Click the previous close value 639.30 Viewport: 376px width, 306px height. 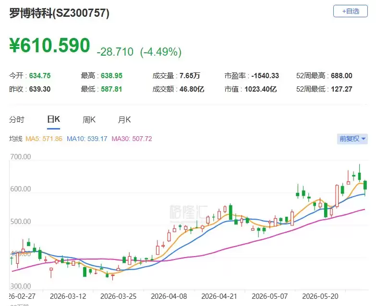pos(40,89)
